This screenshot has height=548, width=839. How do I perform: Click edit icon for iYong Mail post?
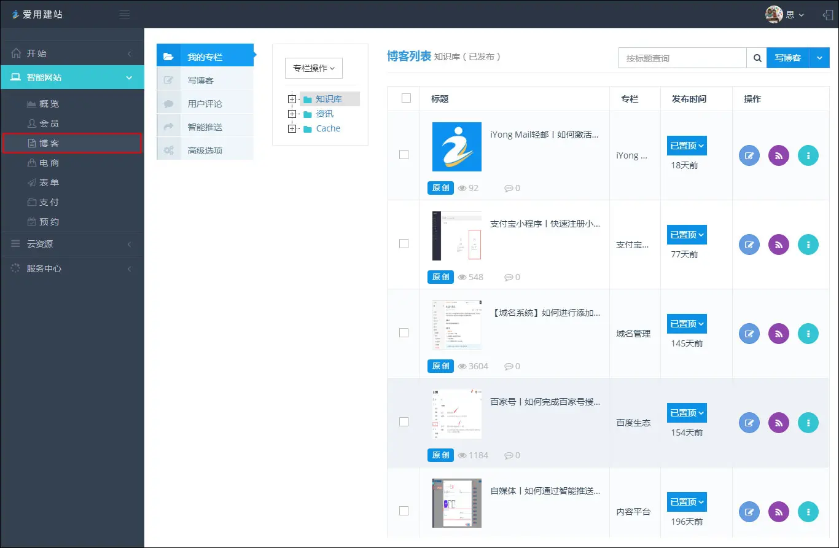(x=749, y=155)
